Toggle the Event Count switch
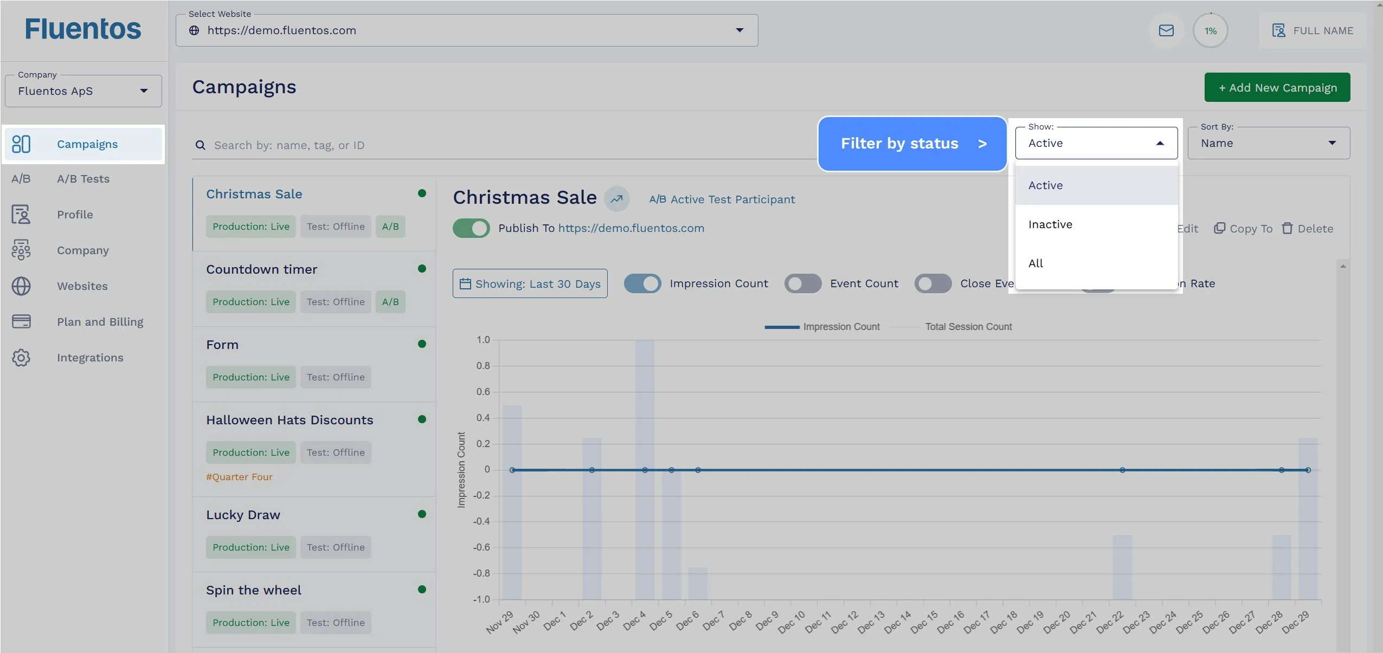Screen dimensions: 1383x653 (x=802, y=283)
